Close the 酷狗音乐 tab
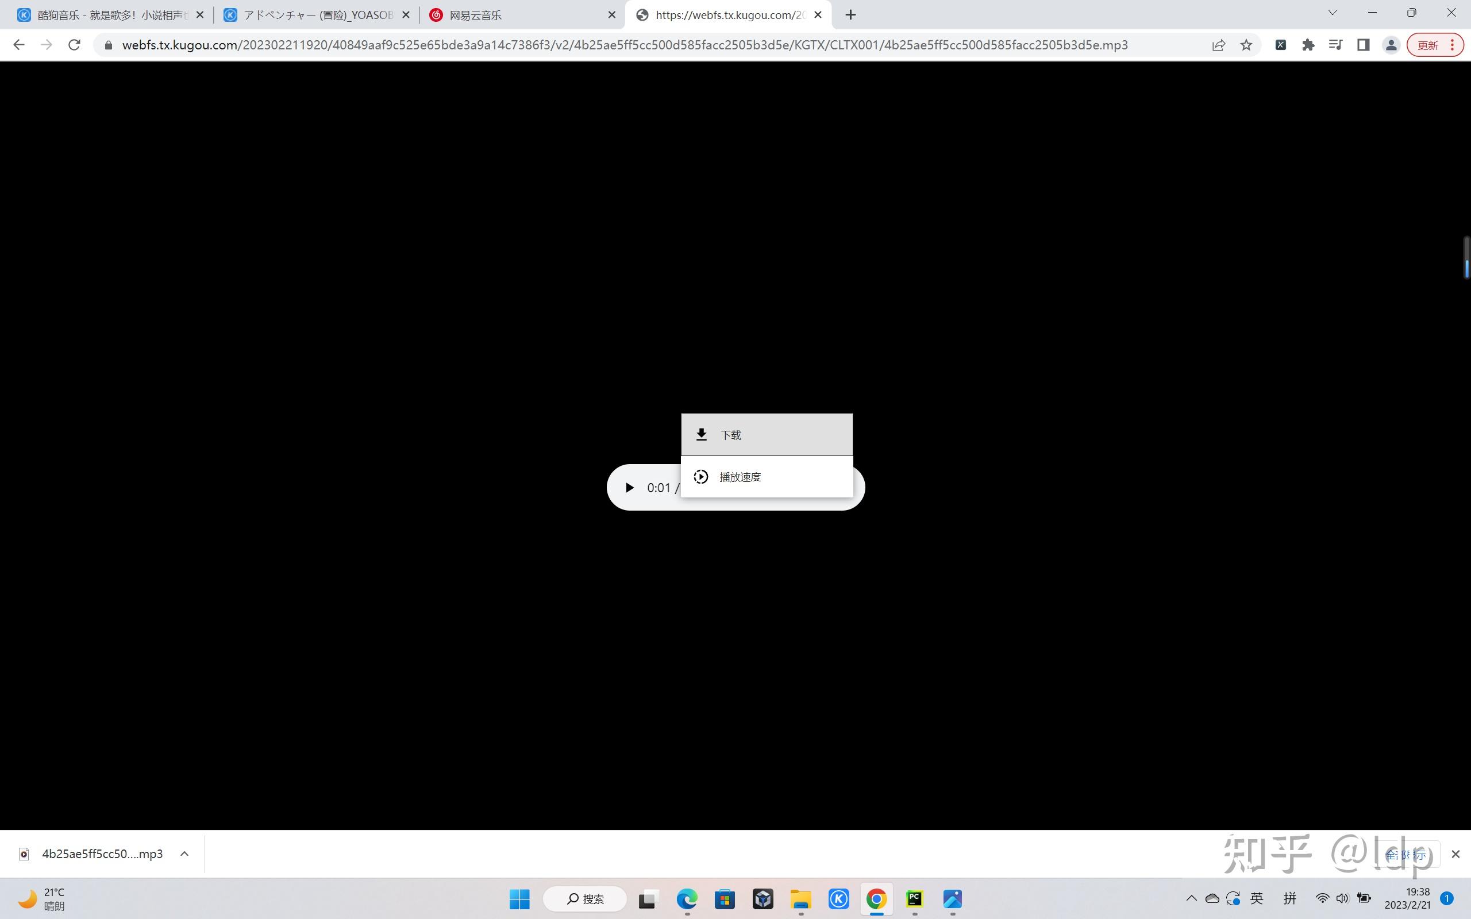This screenshot has height=919, width=1471. click(200, 15)
